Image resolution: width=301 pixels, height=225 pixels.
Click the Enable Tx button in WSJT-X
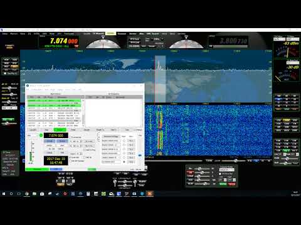click(x=100, y=130)
